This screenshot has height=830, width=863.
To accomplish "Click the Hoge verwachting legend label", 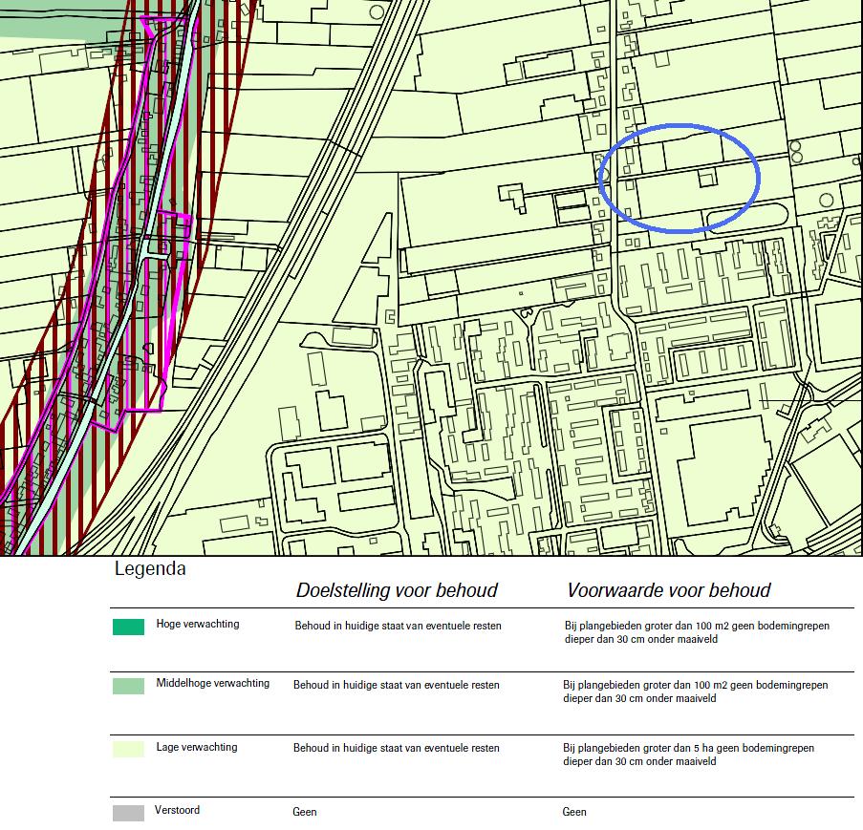I will coord(198,625).
